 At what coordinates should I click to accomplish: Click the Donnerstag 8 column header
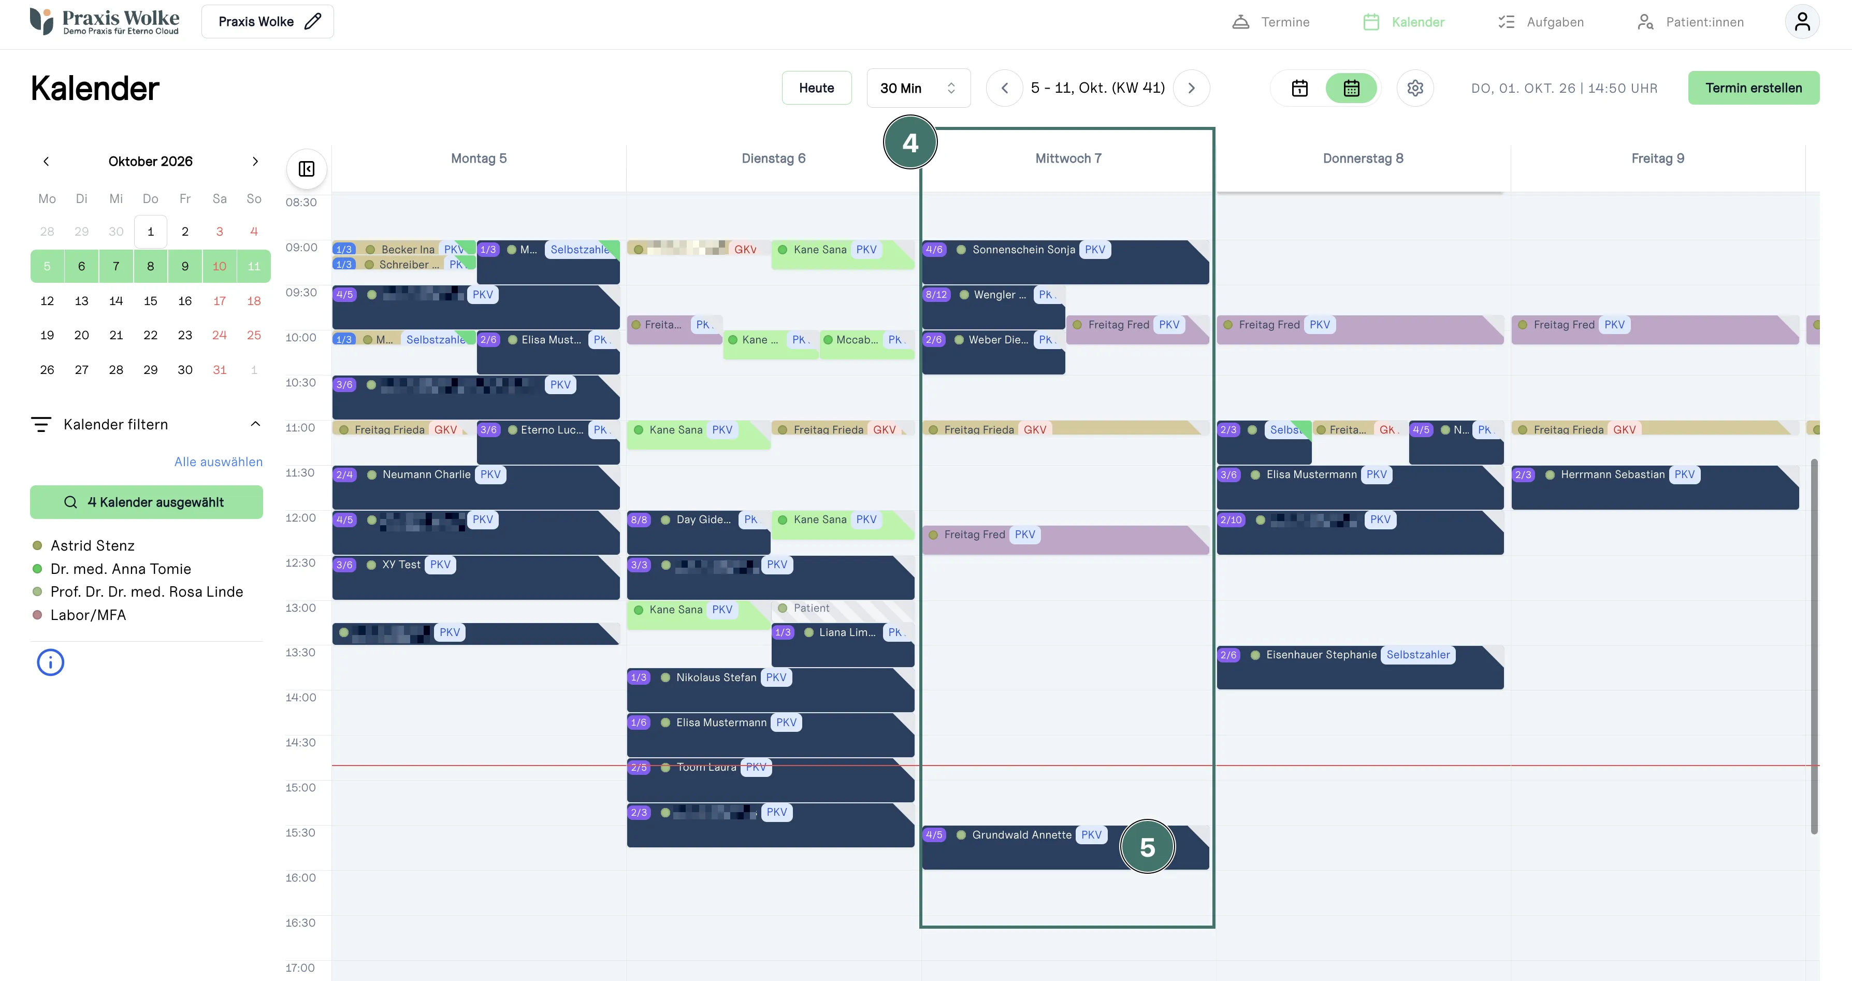(1363, 158)
